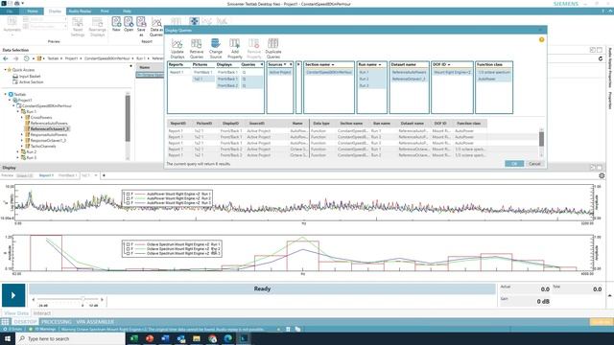Open PowerPoint from the taskbar
The height and width of the screenshot is (345, 614).
[x=150, y=338]
